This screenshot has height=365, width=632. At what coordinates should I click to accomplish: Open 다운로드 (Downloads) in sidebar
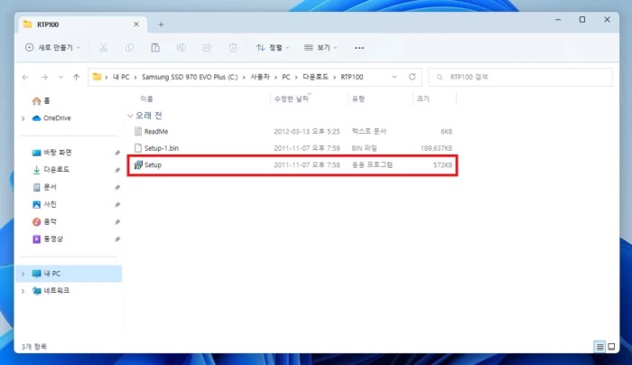[51, 169]
